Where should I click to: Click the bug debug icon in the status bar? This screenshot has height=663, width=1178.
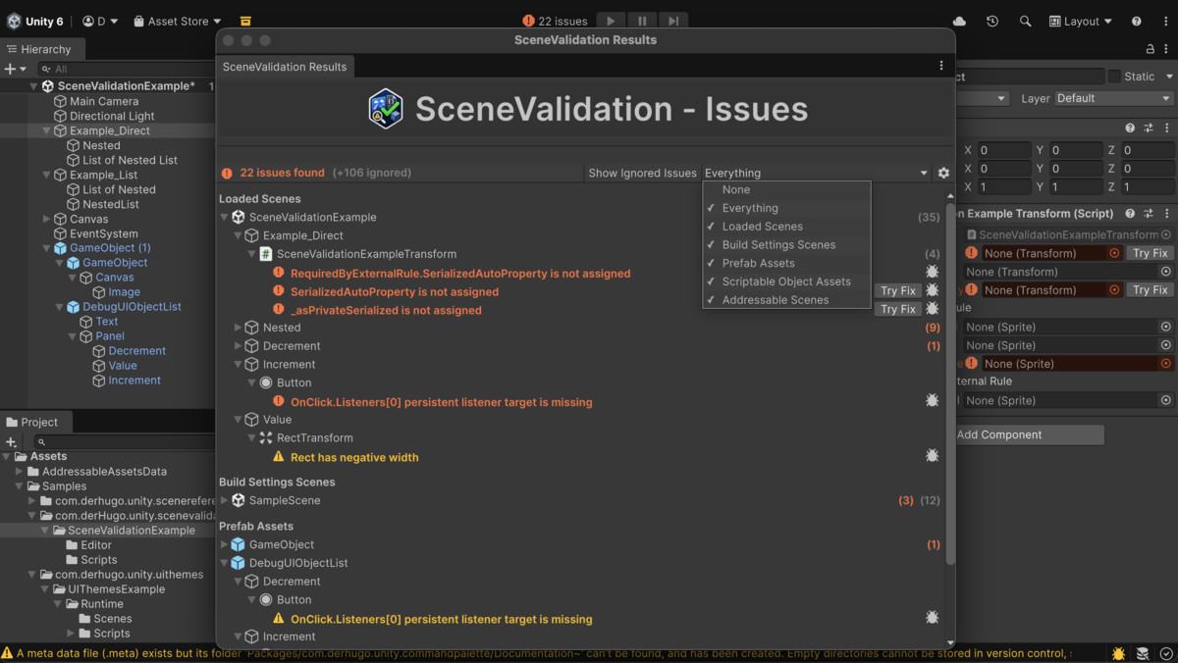(x=1118, y=653)
